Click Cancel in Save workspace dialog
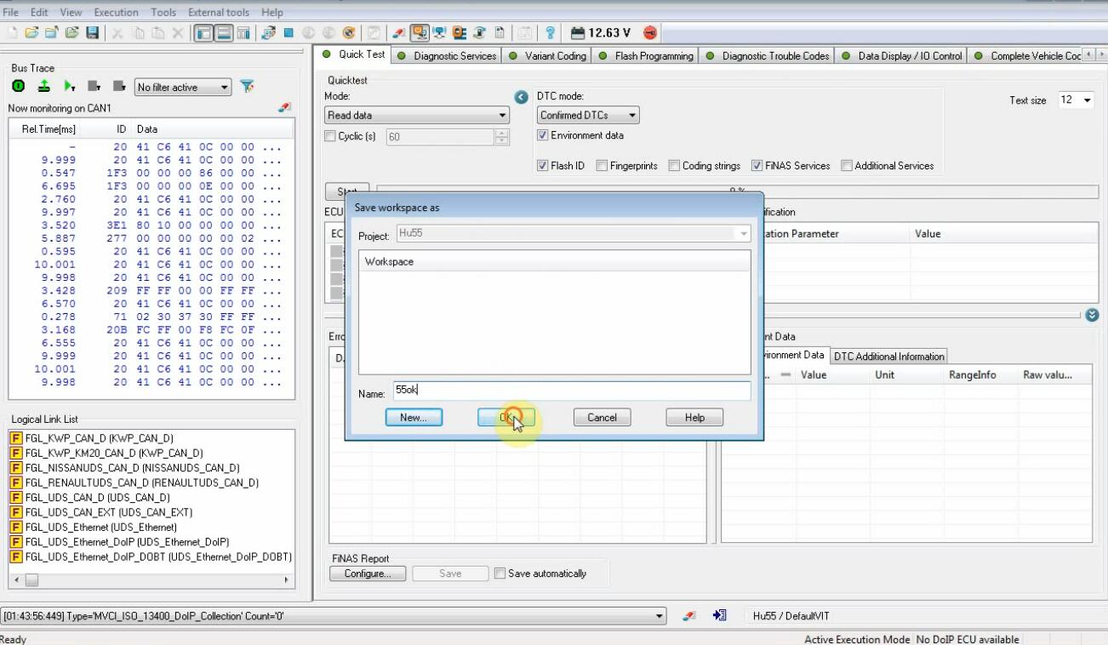This screenshot has height=645, width=1108. click(602, 417)
